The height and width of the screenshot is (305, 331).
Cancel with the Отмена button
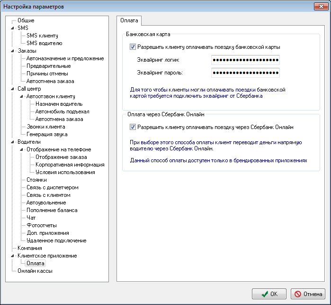pyautogui.click(x=308, y=294)
